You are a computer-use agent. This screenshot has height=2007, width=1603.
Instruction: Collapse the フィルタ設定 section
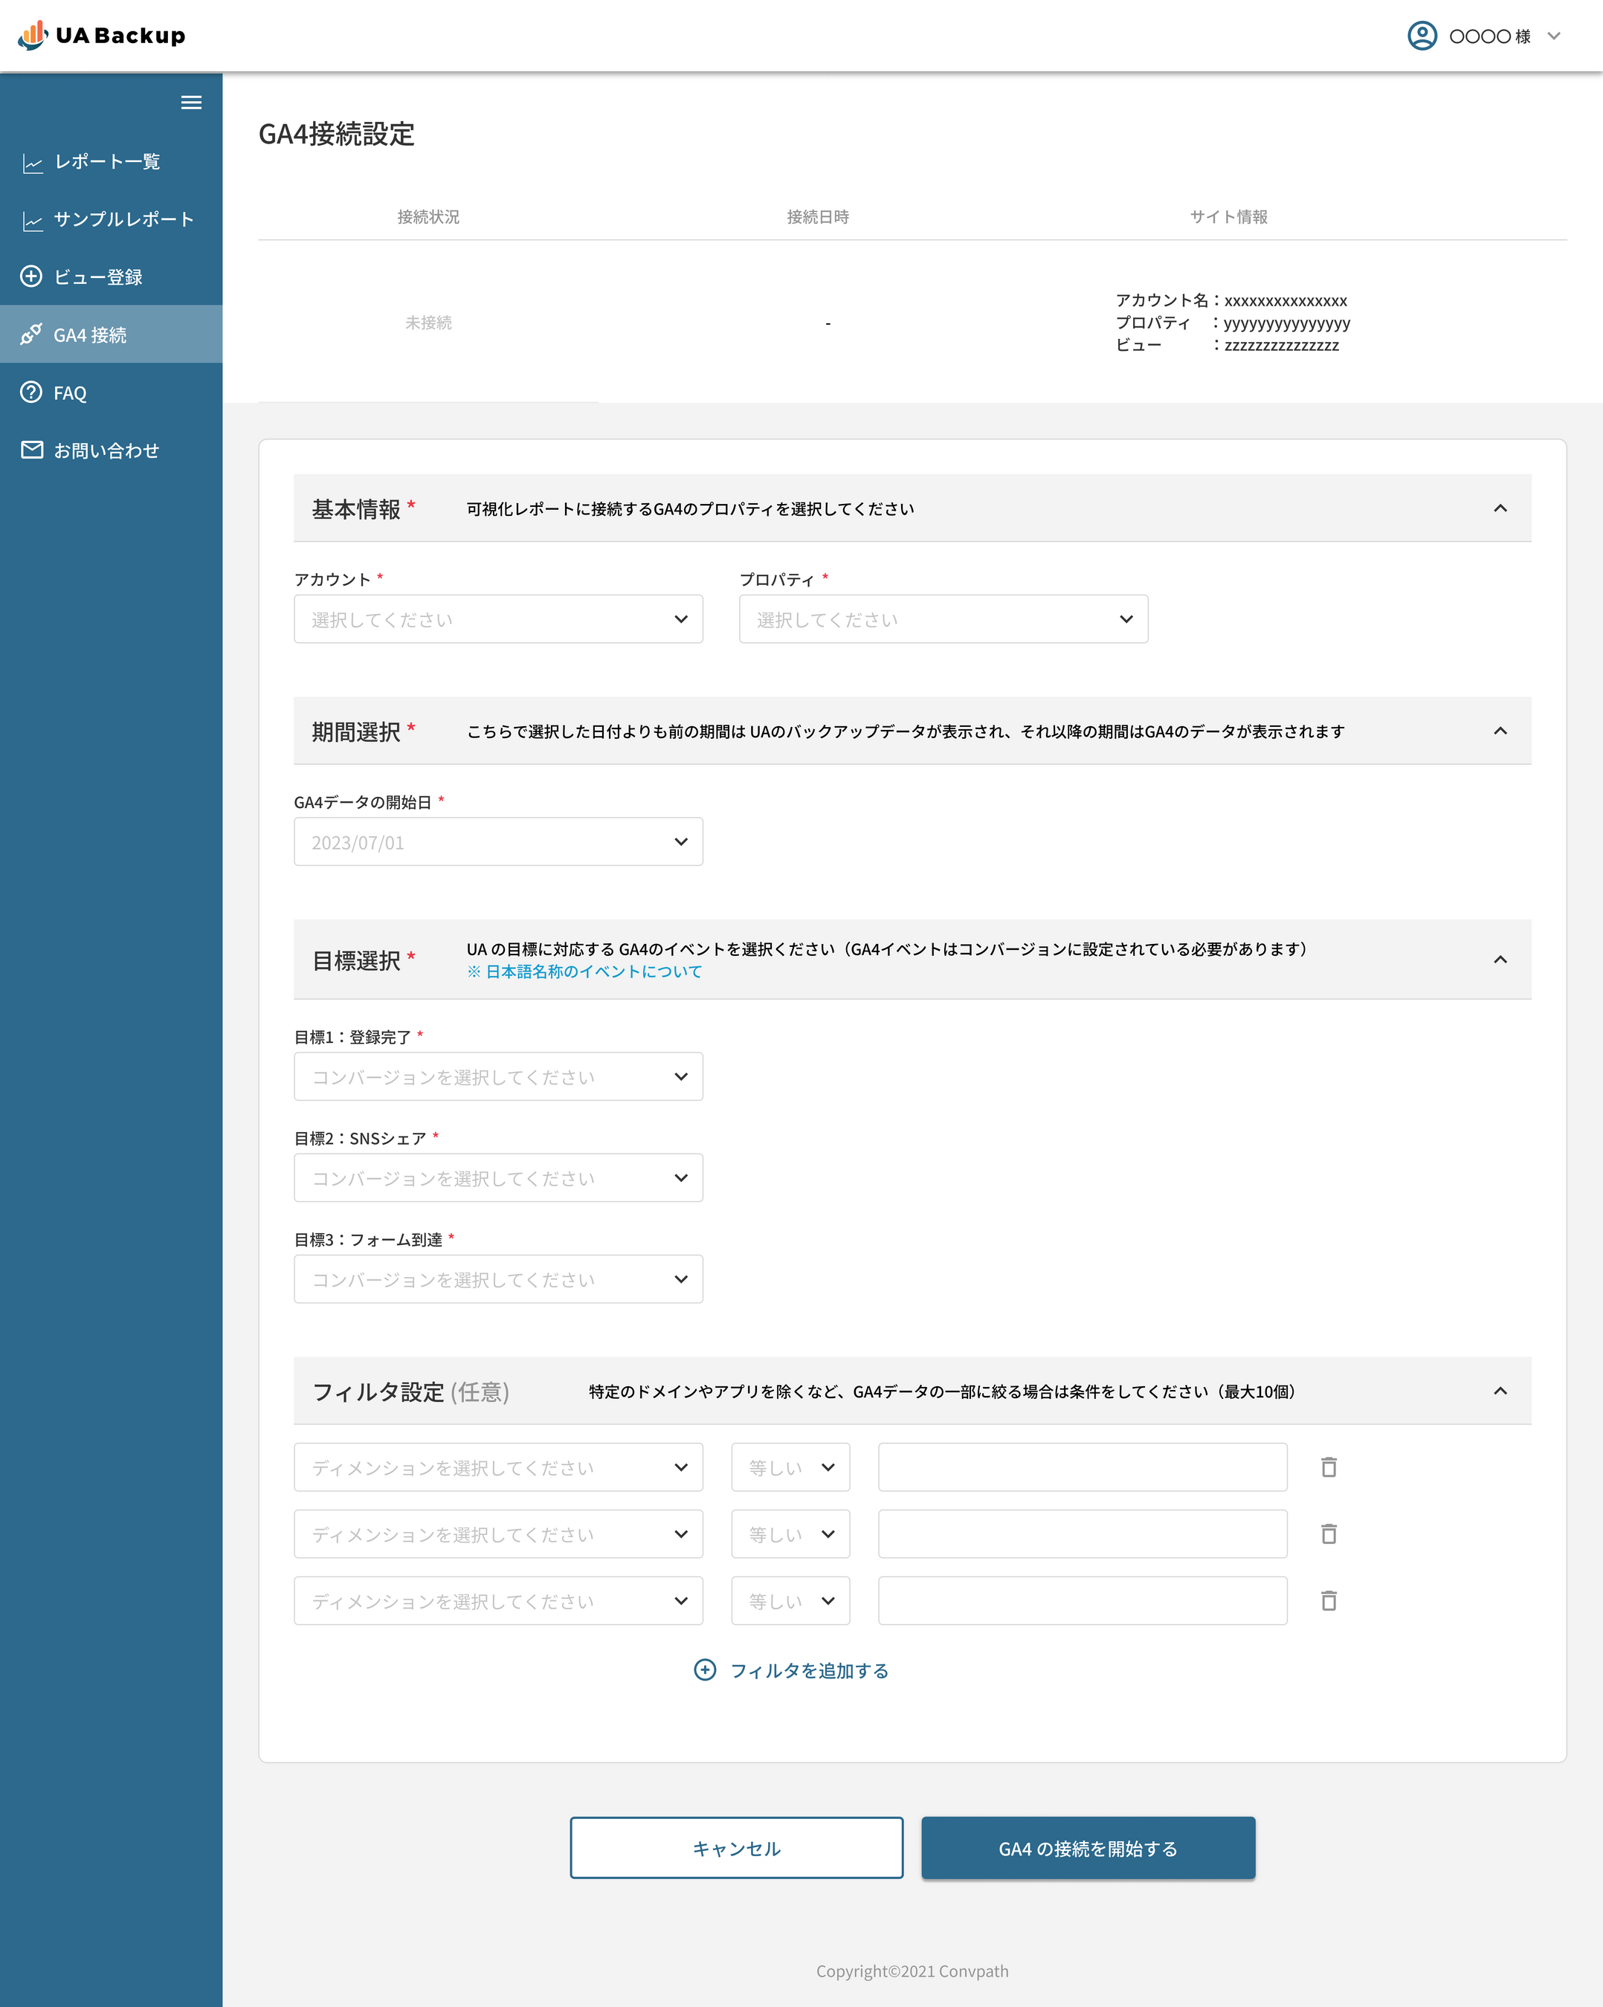(x=1500, y=1391)
